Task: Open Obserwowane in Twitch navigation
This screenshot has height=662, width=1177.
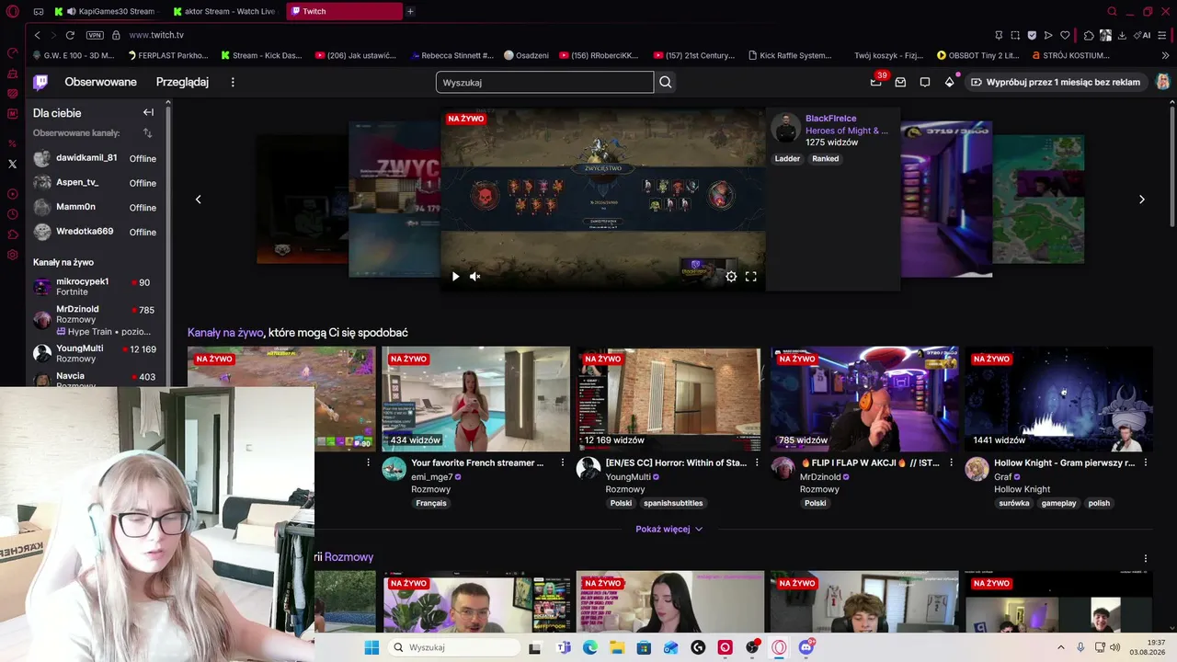Action: [x=100, y=82]
